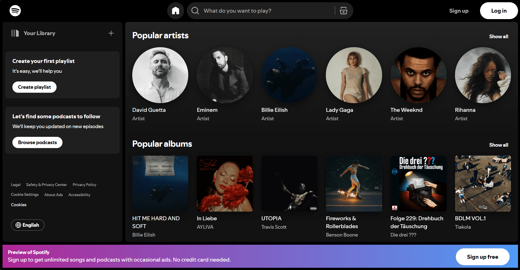The height and width of the screenshot is (270, 520).
Task: Open the Popular artists heading
Action: (x=160, y=35)
